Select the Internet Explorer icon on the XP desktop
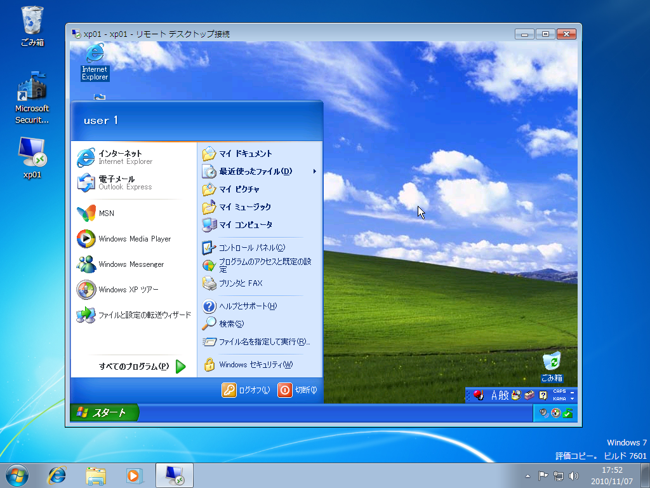Viewport: 650px width, 488px height. [95, 63]
